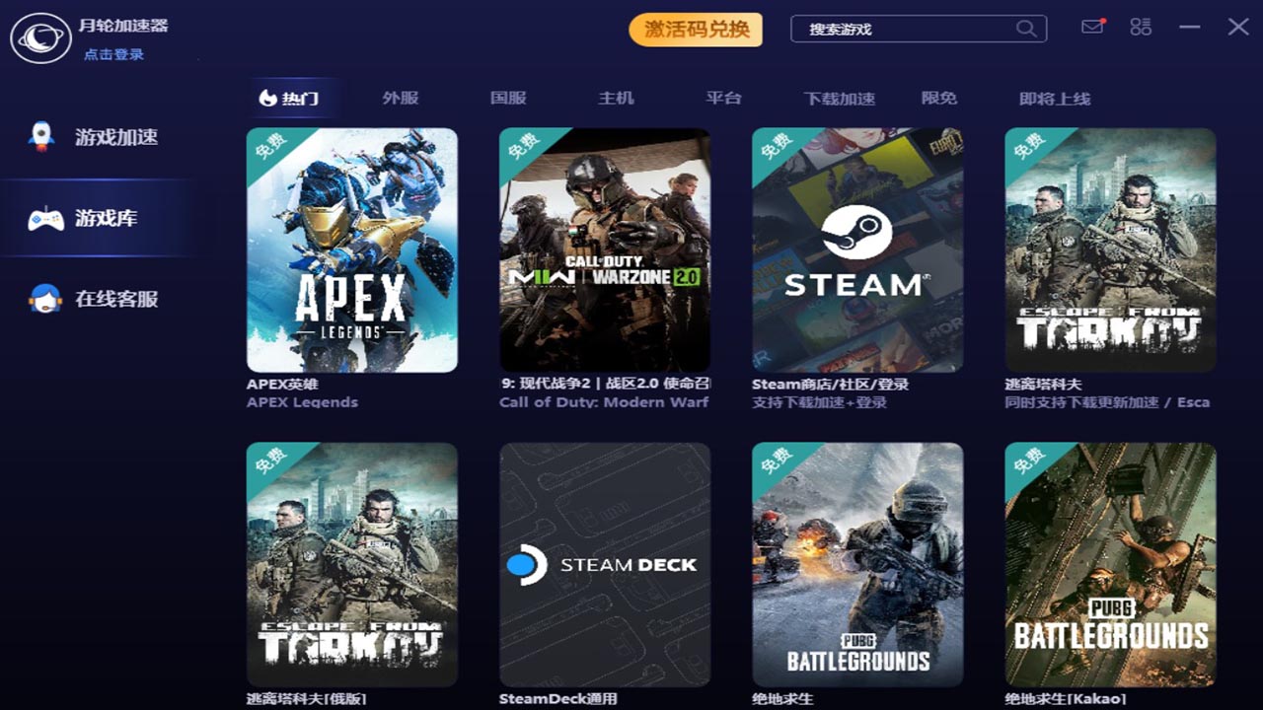The height and width of the screenshot is (710, 1263).
Task: Open the settings menu grid icon
Action: (1141, 28)
